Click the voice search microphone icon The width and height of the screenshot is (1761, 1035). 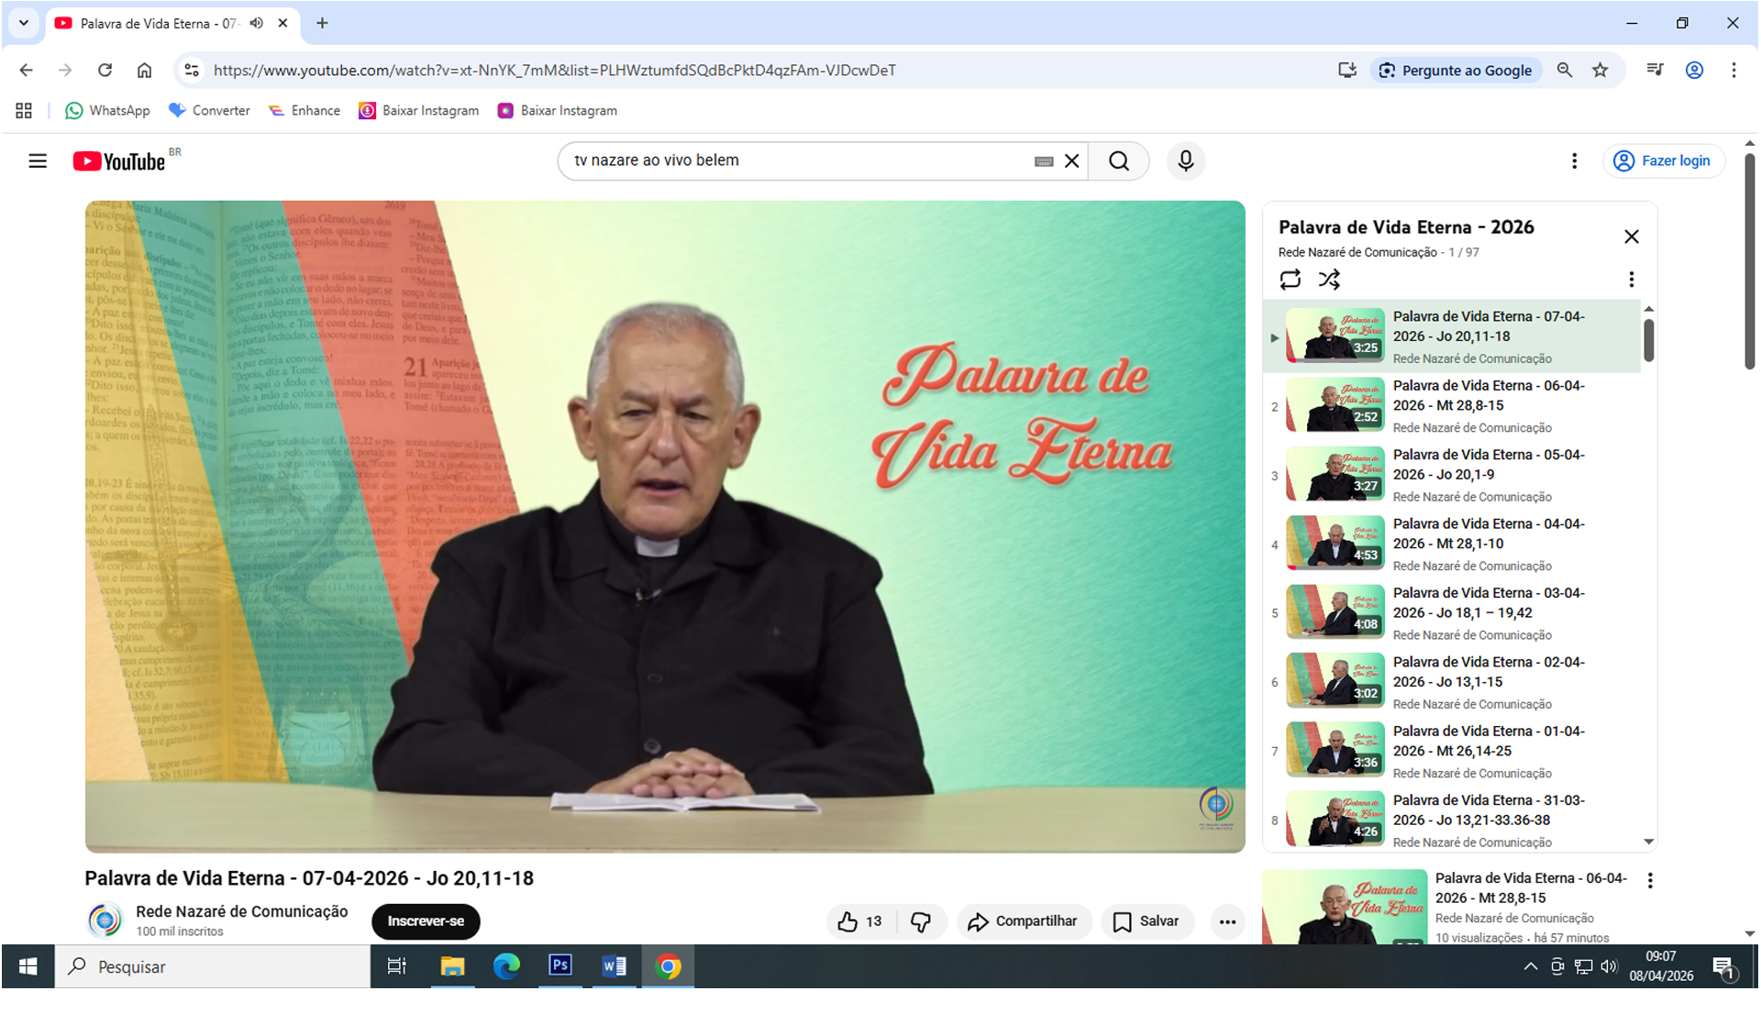point(1185,161)
